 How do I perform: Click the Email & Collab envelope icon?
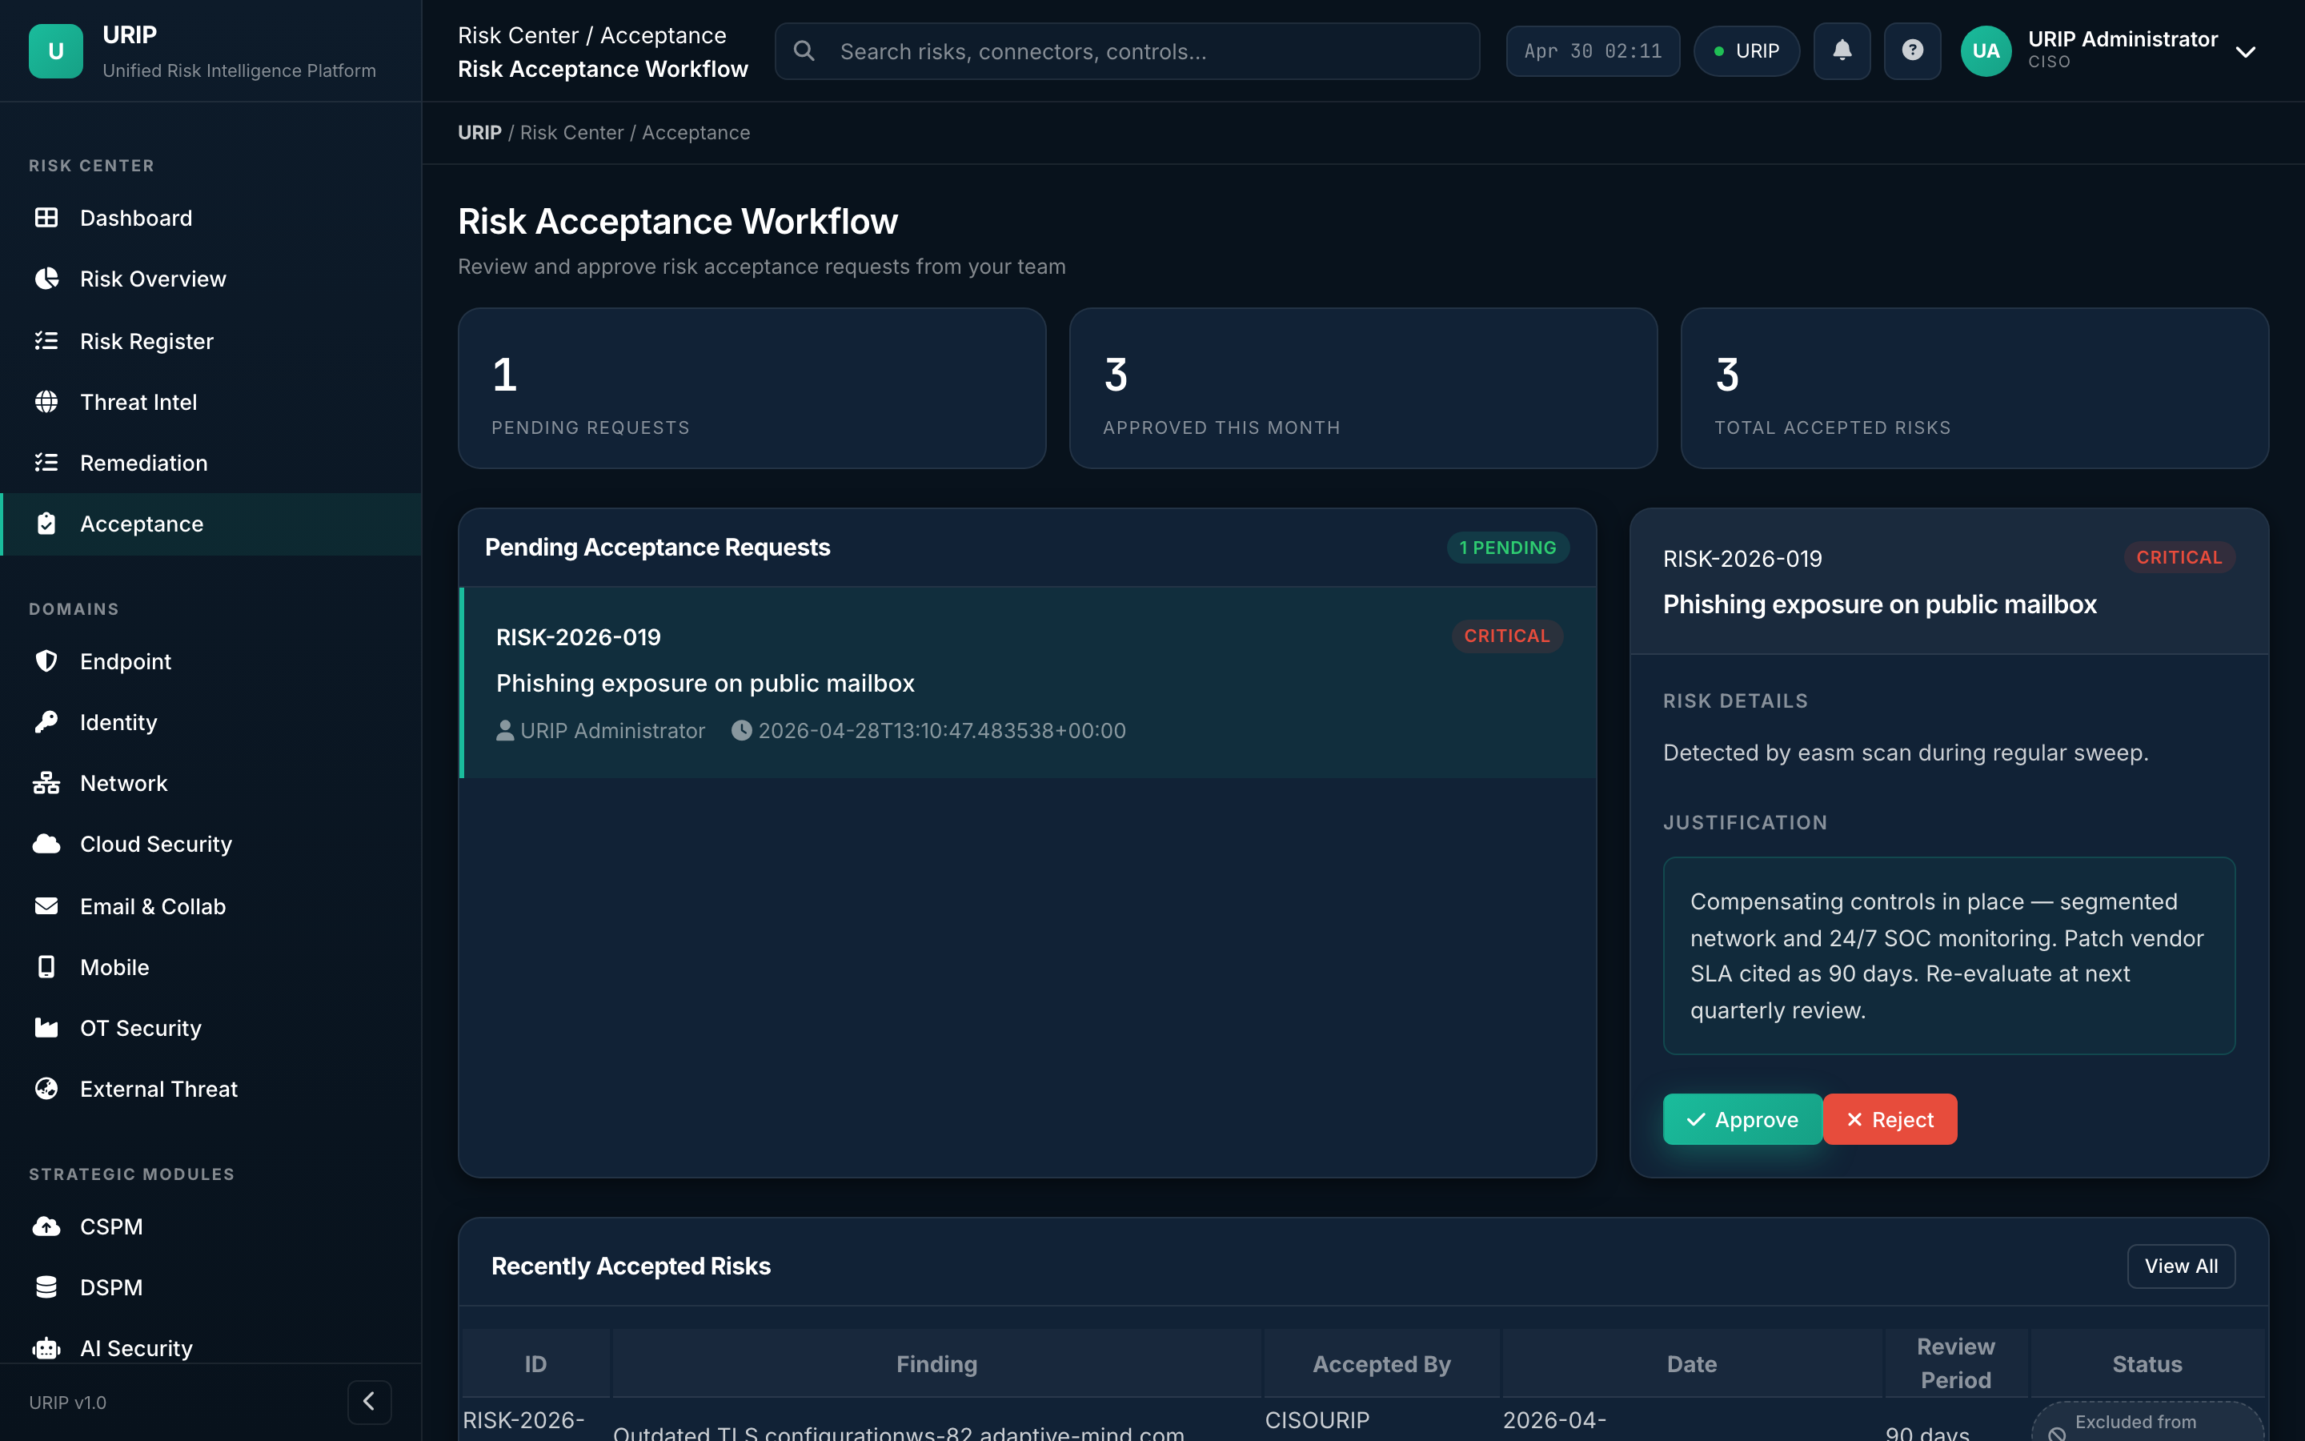point(46,905)
